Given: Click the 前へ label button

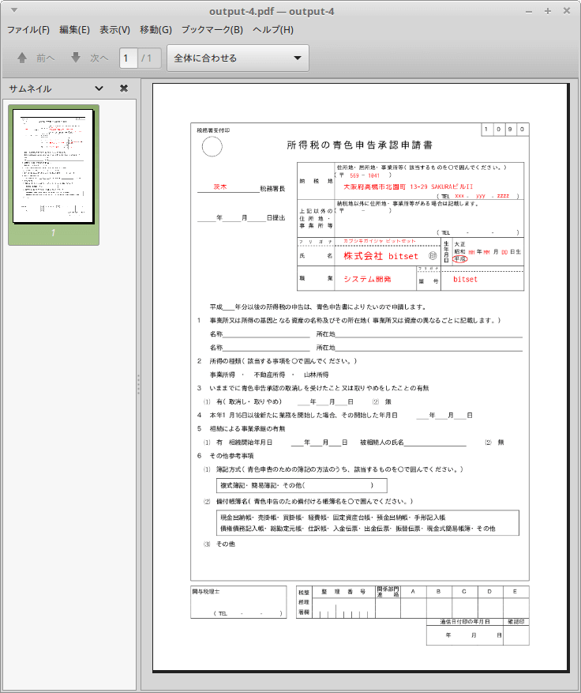Looking at the screenshot, I should (46, 58).
